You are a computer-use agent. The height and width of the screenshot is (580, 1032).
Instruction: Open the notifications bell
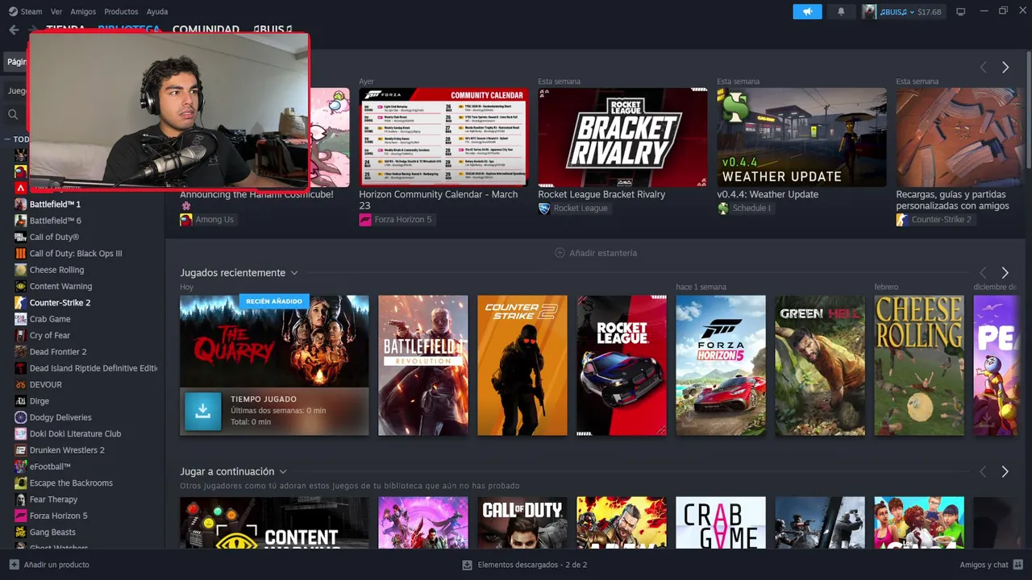pos(841,11)
